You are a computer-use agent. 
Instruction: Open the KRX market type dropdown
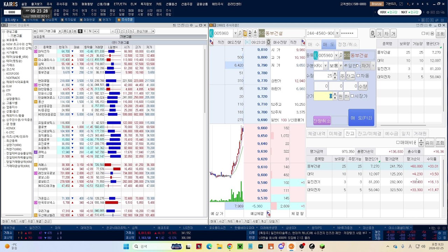coord(325,65)
